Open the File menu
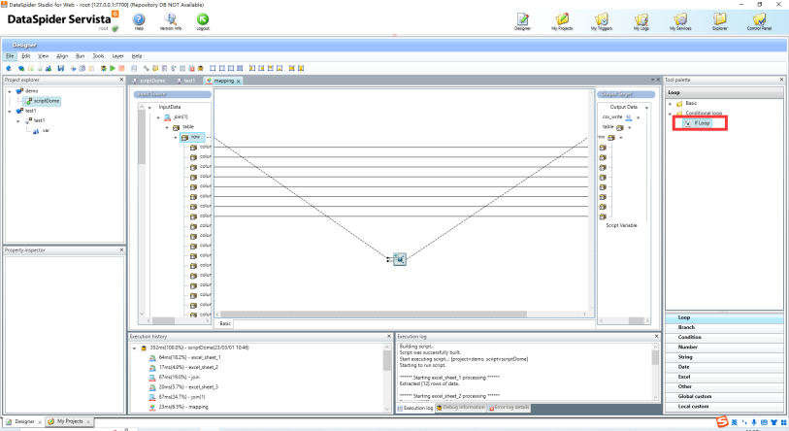 [10, 56]
